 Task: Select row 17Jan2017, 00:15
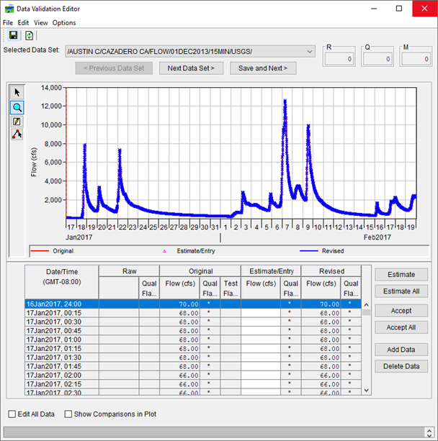click(x=193, y=313)
